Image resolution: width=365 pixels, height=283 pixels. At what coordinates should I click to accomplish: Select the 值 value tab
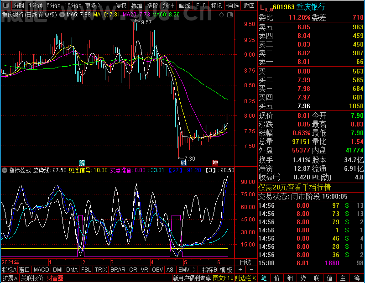coord(329,278)
